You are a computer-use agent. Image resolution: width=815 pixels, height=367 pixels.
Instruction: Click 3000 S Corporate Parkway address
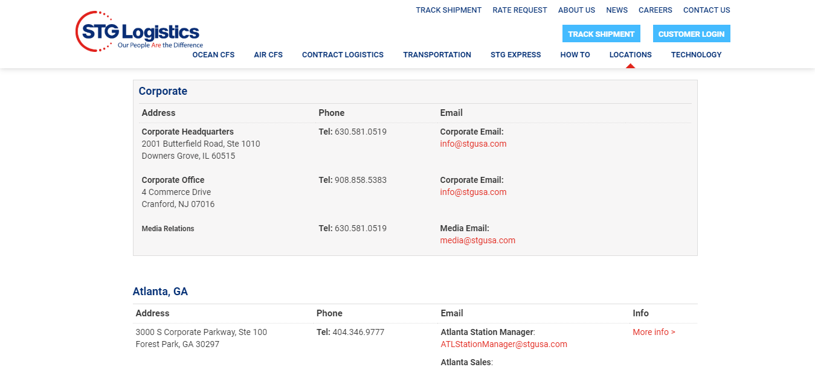point(201,332)
